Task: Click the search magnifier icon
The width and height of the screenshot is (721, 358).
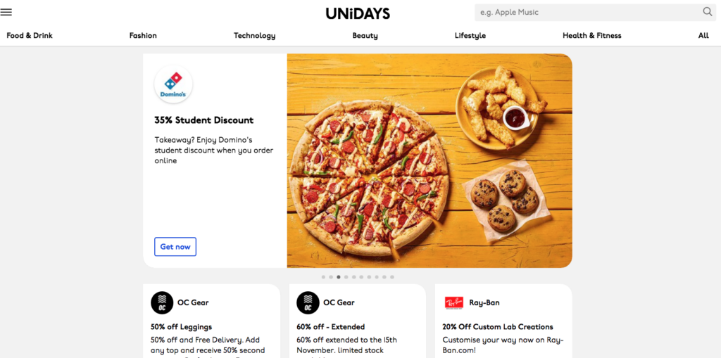Action: pos(707,12)
